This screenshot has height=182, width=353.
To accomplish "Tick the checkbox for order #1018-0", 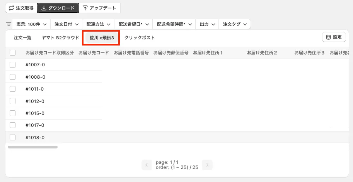I will point(12,137).
